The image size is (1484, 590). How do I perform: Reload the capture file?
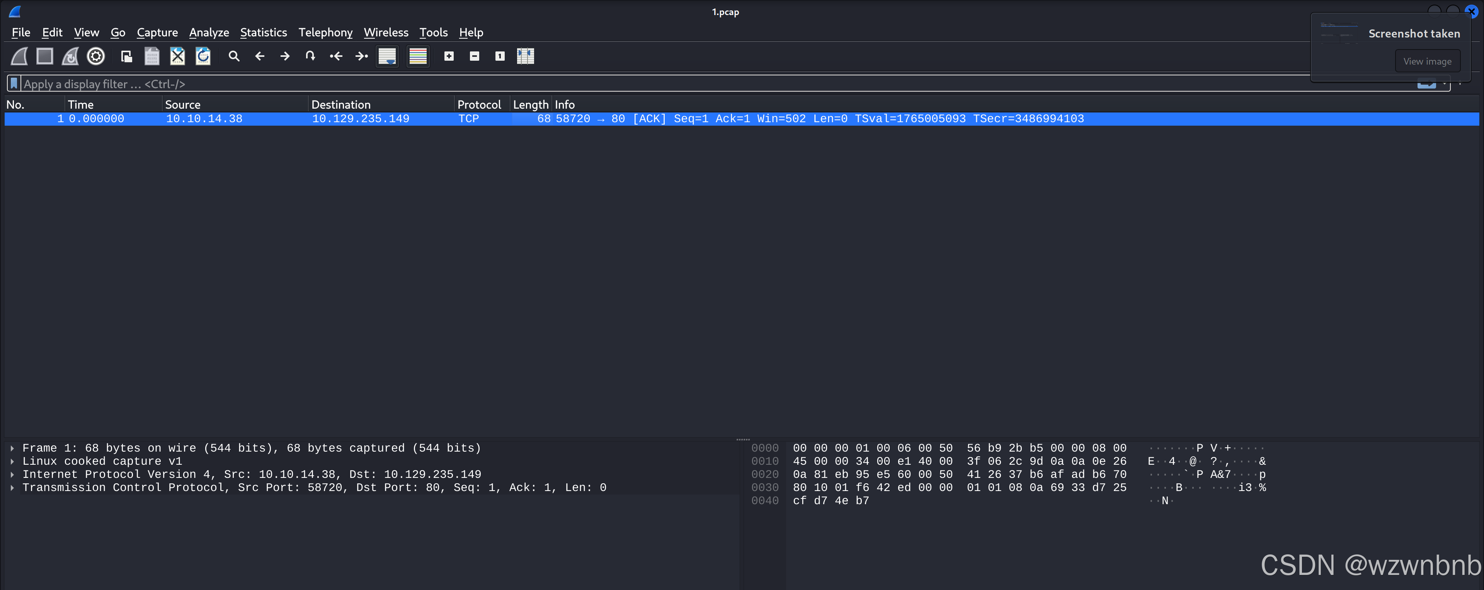click(203, 56)
